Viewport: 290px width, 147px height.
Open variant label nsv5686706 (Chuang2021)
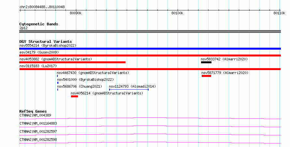click(x=80, y=86)
